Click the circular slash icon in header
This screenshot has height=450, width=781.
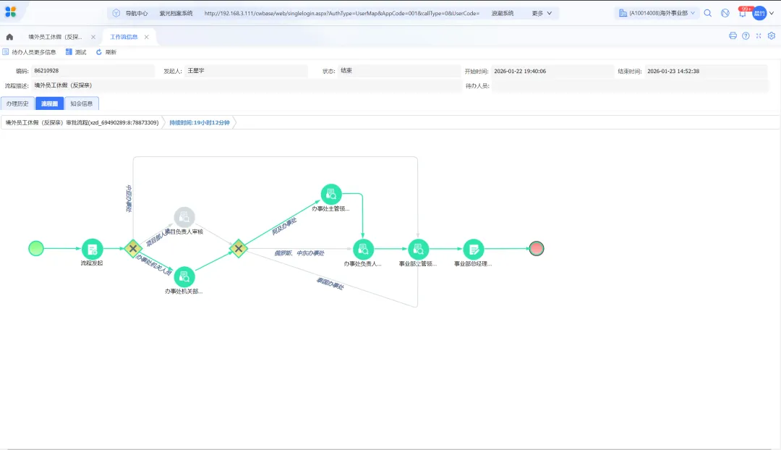coord(725,14)
